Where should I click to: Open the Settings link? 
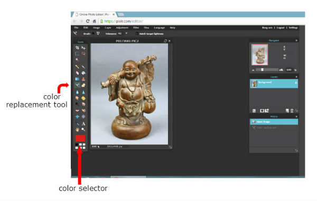pos(293,28)
